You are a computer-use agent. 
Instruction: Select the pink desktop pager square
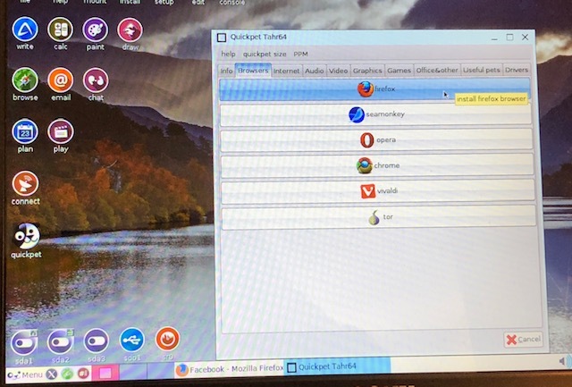point(105,373)
